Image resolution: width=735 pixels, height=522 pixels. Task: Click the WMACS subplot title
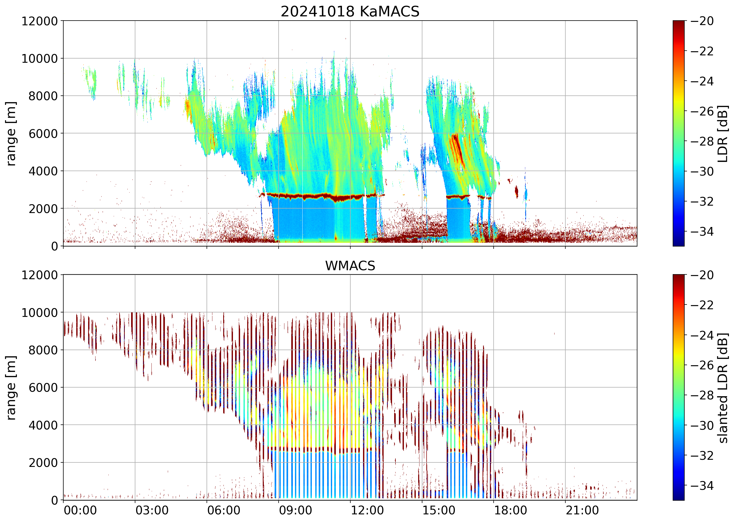click(350, 266)
